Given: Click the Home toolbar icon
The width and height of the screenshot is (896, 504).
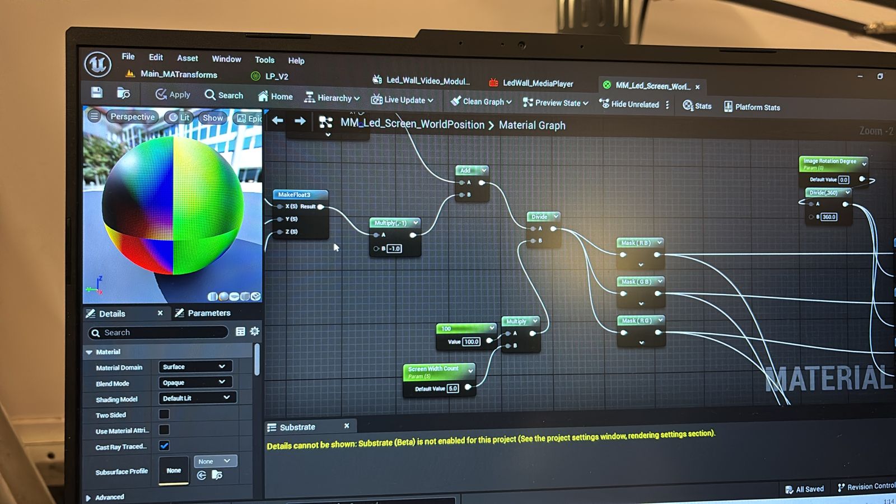Looking at the screenshot, I should point(275,96).
